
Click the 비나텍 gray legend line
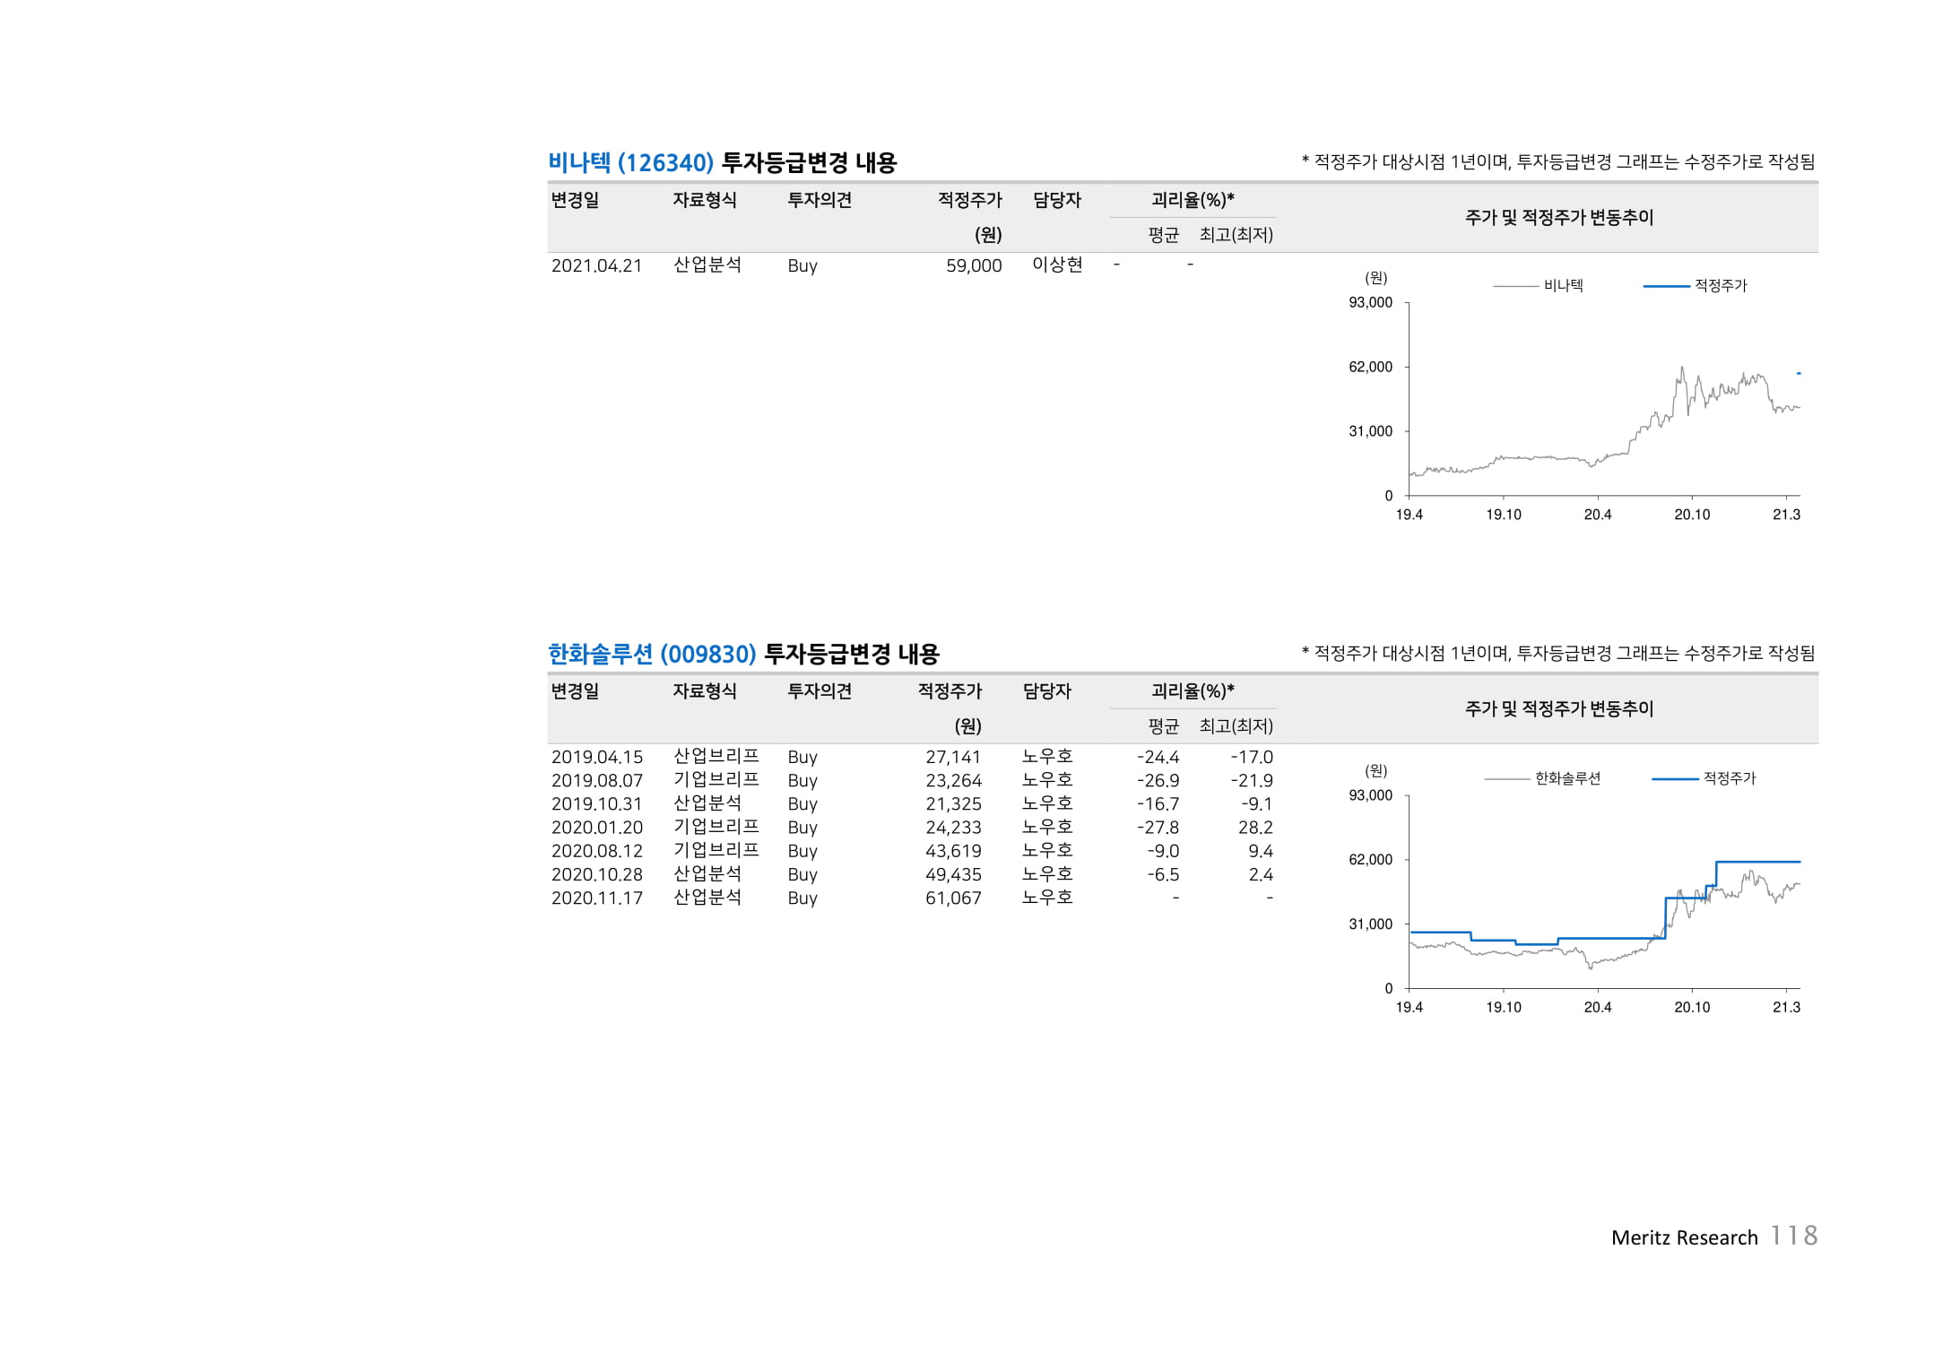pos(1515,286)
